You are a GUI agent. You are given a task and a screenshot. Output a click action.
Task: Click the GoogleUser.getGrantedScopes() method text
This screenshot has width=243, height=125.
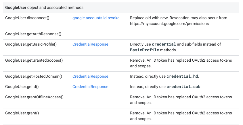point(34,60)
